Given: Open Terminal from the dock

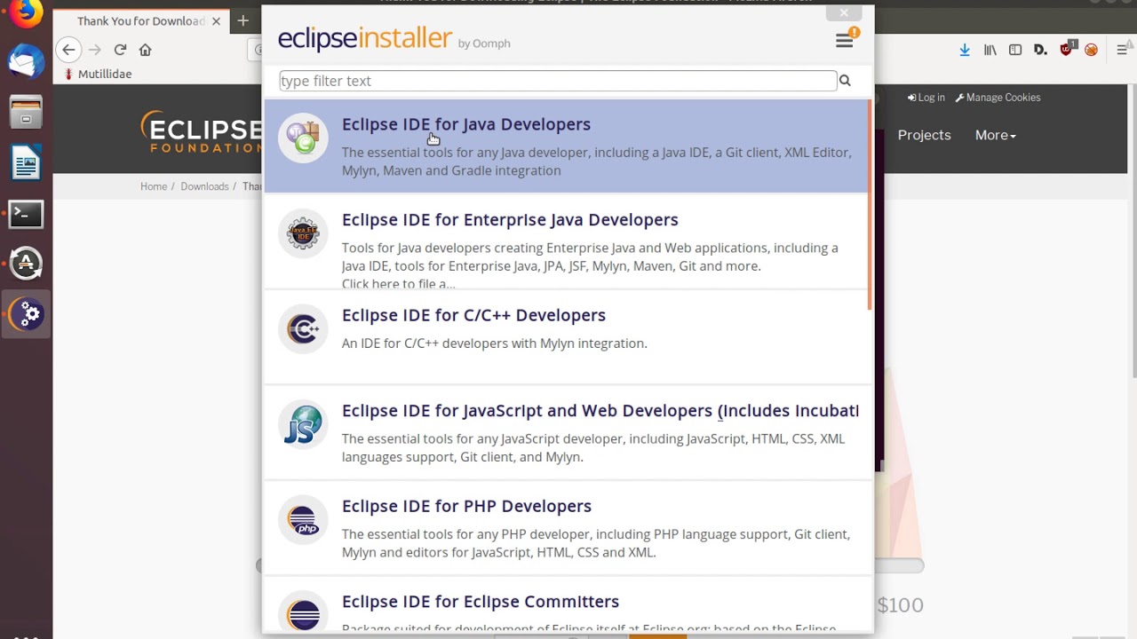Looking at the screenshot, I should [26, 214].
